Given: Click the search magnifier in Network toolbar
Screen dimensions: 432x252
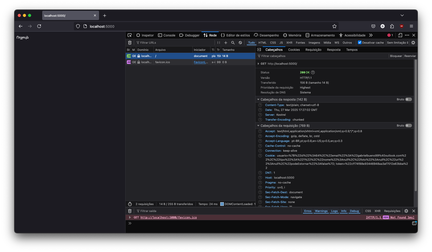Looking at the screenshot, I should (x=233, y=43).
